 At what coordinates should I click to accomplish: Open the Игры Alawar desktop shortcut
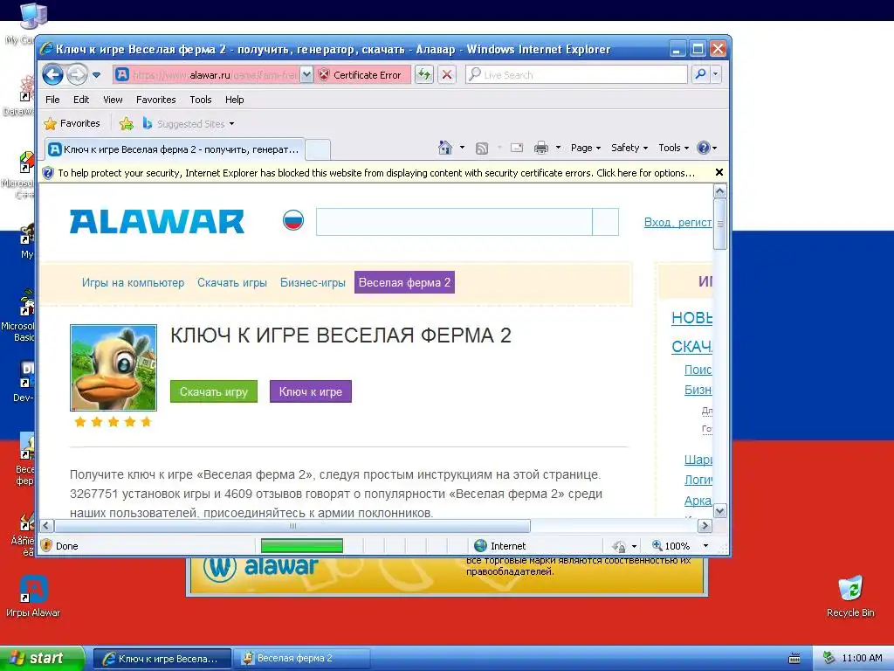point(33,596)
